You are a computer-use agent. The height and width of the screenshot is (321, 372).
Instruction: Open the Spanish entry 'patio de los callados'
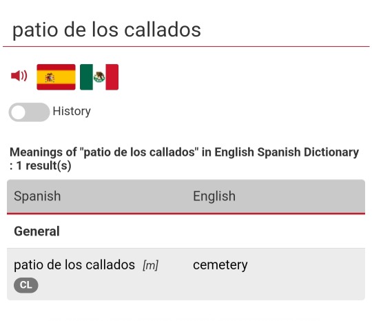pyautogui.click(x=74, y=265)
